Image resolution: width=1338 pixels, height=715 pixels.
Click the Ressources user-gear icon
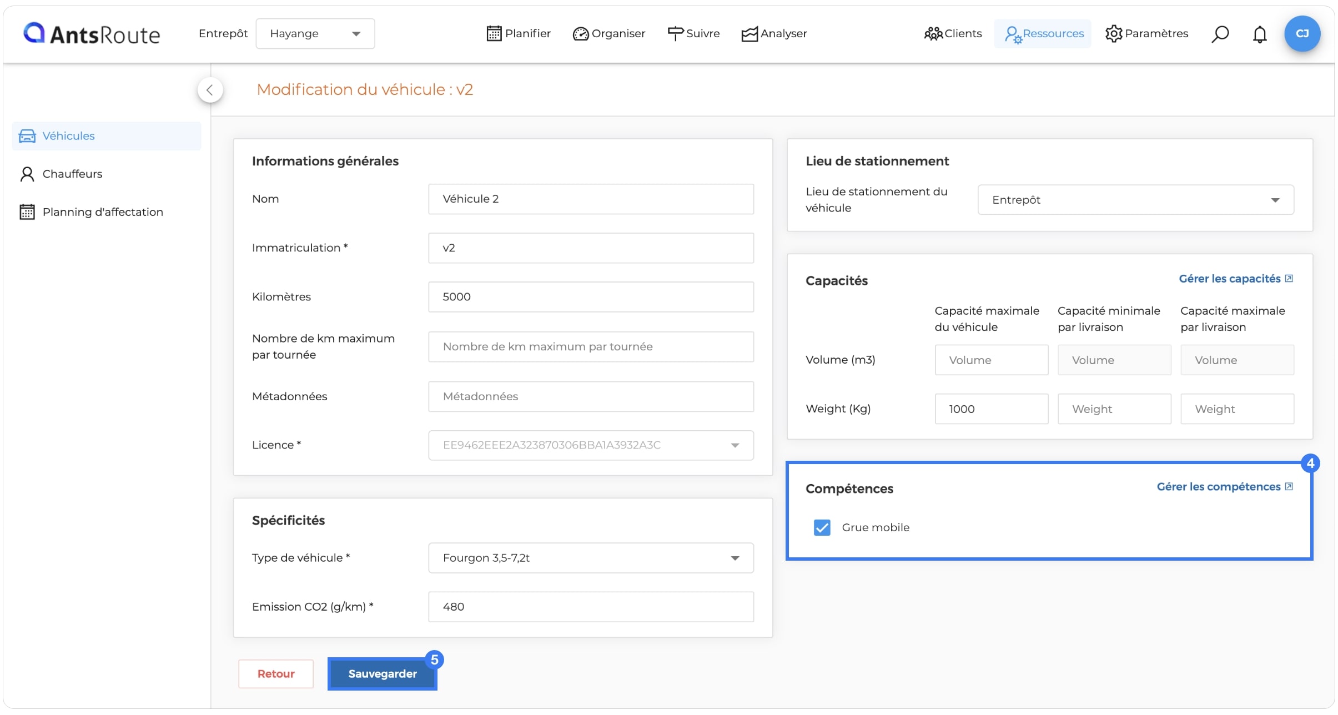1013,34
